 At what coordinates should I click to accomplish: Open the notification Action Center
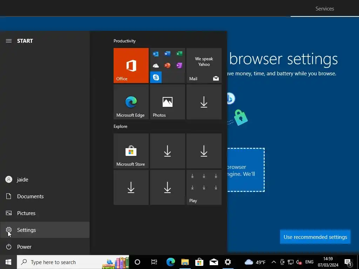[x=348, y=262]
